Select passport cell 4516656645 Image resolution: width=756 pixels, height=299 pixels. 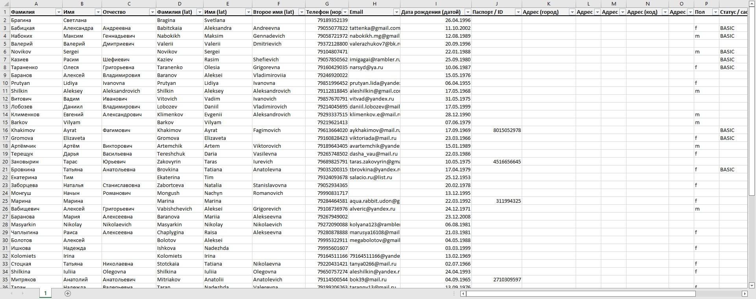[x=497, y=161]
